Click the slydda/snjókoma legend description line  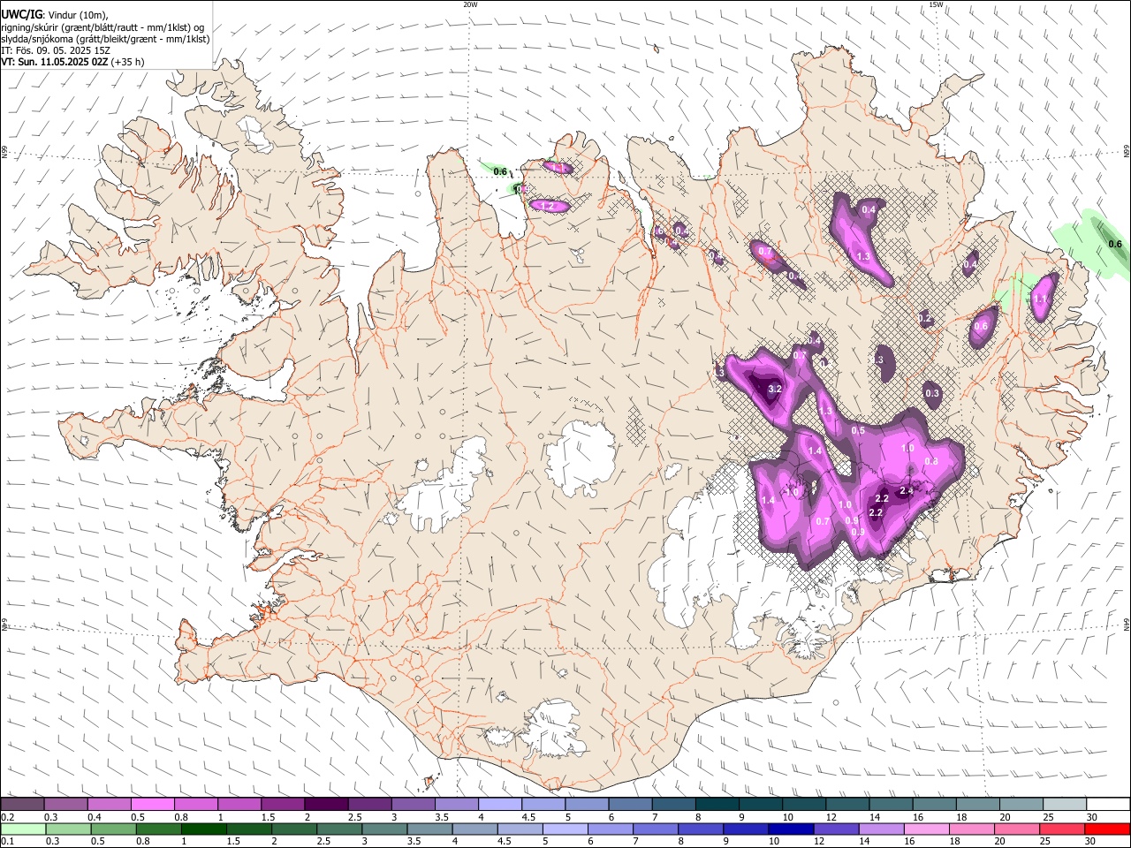[105, 39]
